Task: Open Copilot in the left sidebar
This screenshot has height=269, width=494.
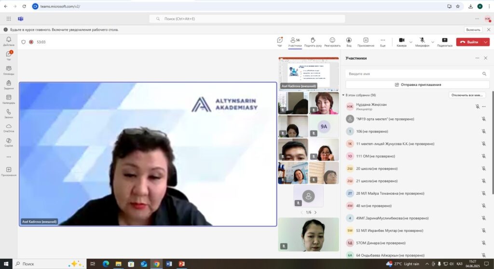Action: pyautogui.click(x=9, y=142)
